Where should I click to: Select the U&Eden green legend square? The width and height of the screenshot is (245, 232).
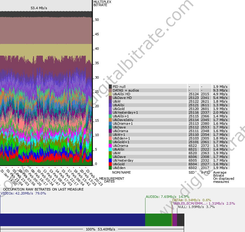click(110, 168)
